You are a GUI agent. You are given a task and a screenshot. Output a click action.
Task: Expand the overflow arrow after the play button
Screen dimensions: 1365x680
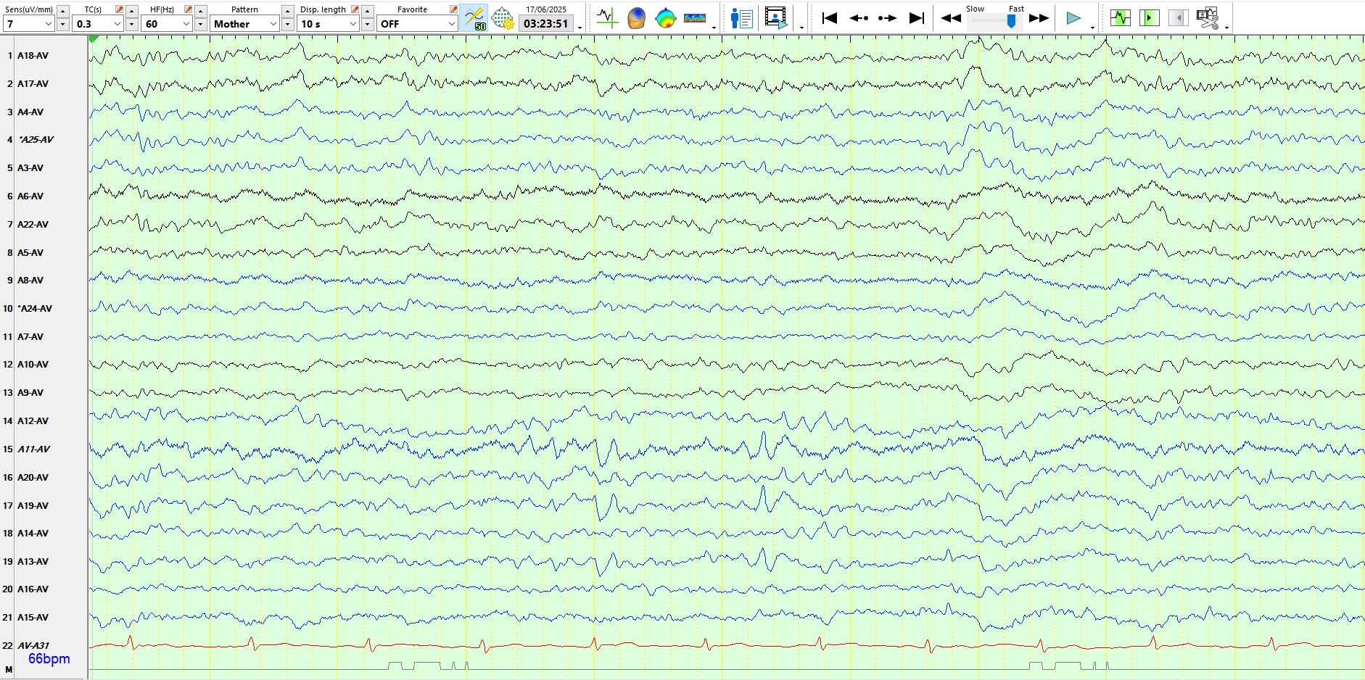pos(1092,28)
